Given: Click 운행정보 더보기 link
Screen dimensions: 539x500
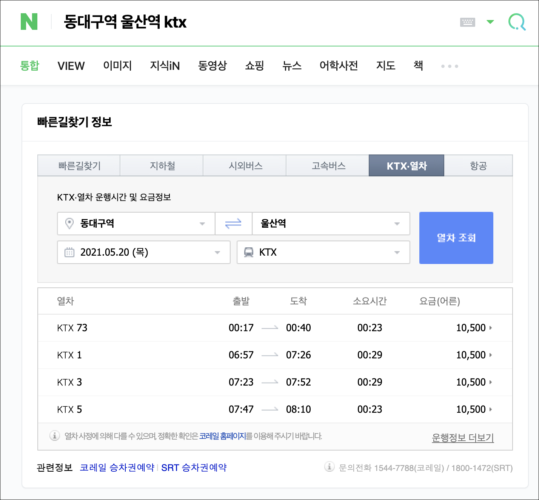Looking at the screenshot, I should pos(463,438).
